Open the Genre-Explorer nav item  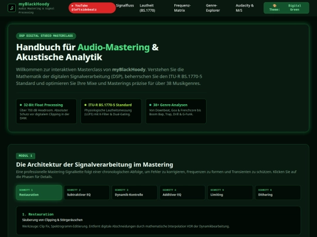[213, 8]
